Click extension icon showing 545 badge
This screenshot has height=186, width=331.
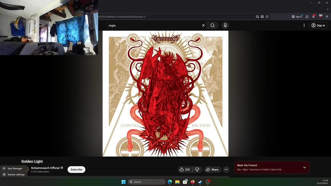point(320,16)
